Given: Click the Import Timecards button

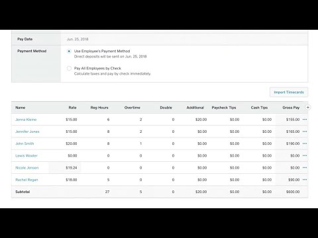Looking at the screenshot, I should [x=289, y=93].
